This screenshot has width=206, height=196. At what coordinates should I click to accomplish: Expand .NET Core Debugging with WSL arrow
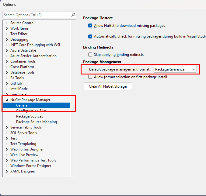click(x=7, y=45)
